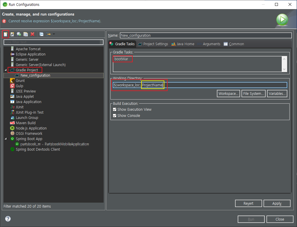
Task: Click the Close button
Action: pos(280,219)
